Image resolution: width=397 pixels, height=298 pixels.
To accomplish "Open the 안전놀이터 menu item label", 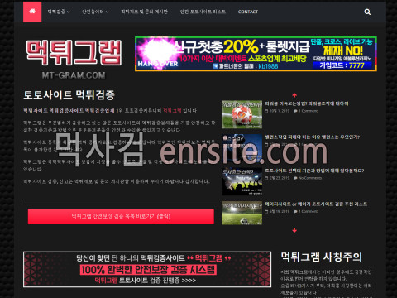I will click(93, 12).
